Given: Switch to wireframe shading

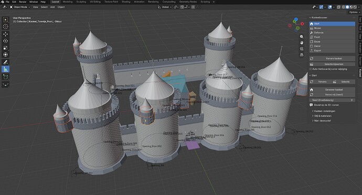Looking at the screenshot, I should click(344, 7).
